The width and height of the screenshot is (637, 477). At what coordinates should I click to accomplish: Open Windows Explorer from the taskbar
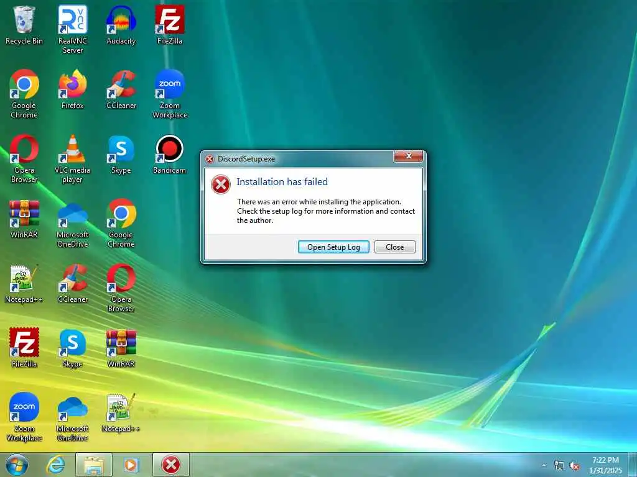click(x=94, y=465)
